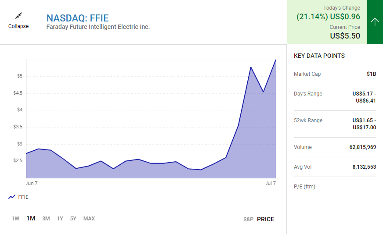
Task: Toggle the PRICE chart view
Action: pos(265,219)
